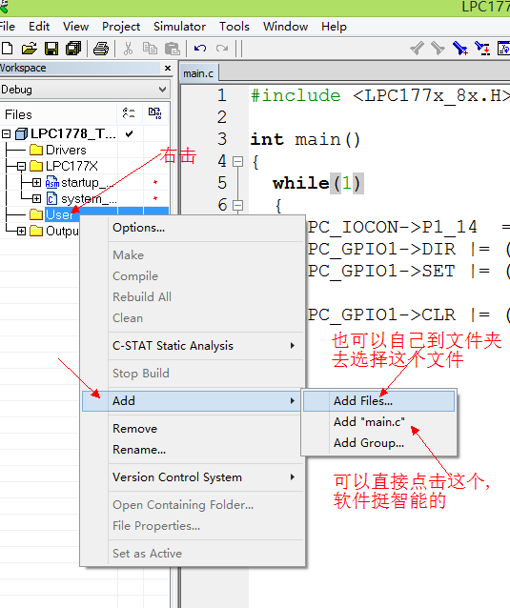Collapse the code fold at line 4
Image resolution: width=510 pixels, height=608 pixels.
(x=237, y=161)
